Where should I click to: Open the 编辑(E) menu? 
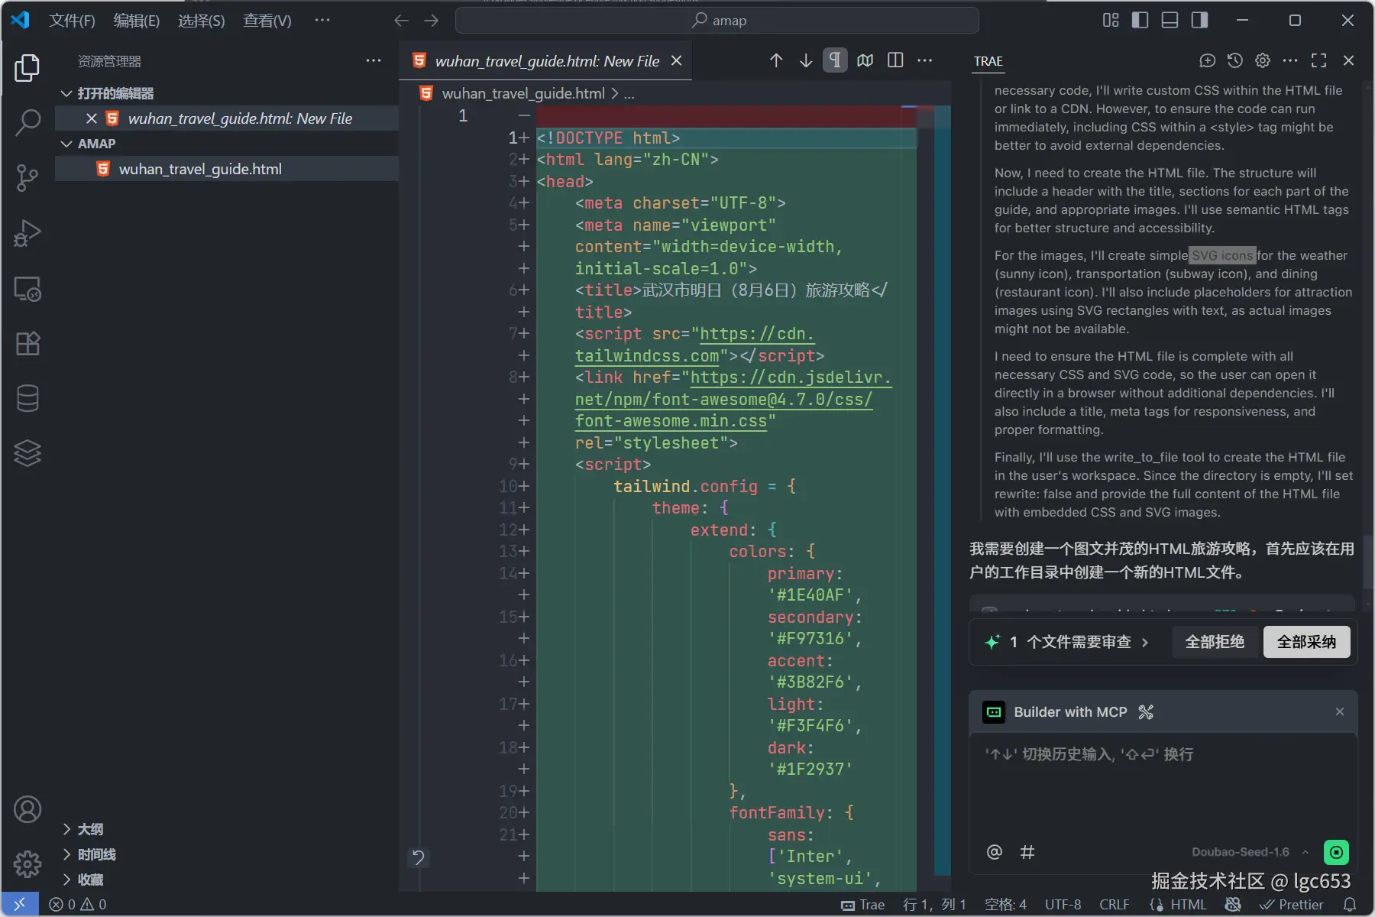(137, 21)
